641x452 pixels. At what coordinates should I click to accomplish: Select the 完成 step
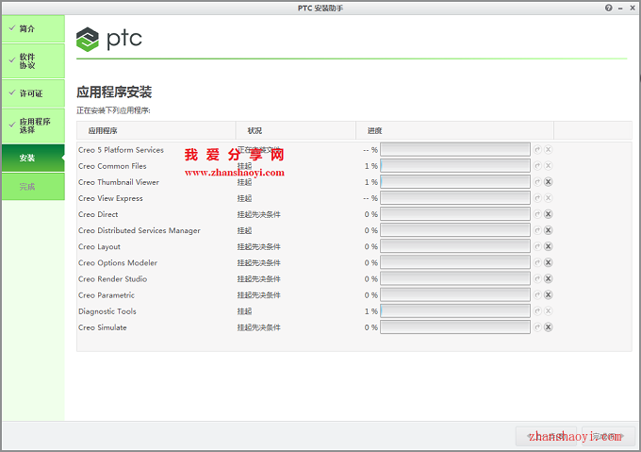[x=33, y=187]
